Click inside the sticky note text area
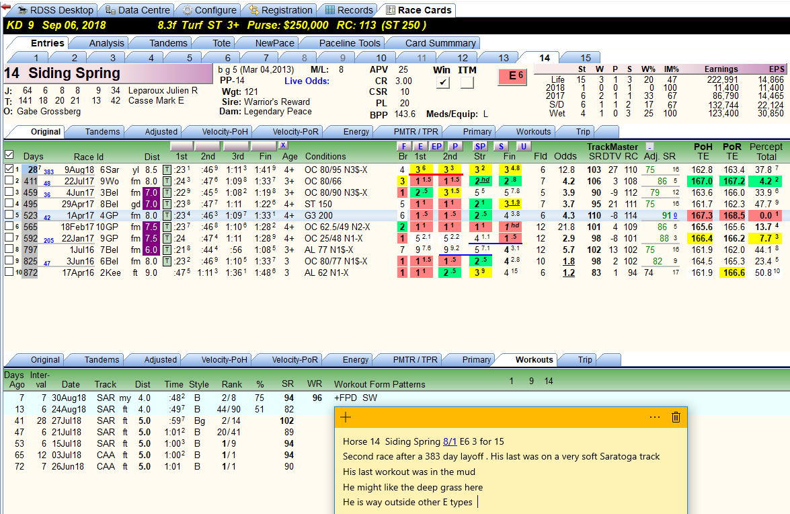This screenshot has height=514, width=790. [x=511, y=471]
